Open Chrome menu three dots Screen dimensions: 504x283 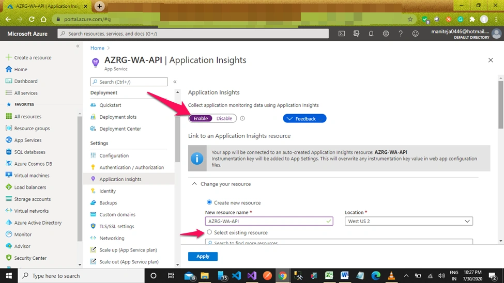tap(496, 19)
